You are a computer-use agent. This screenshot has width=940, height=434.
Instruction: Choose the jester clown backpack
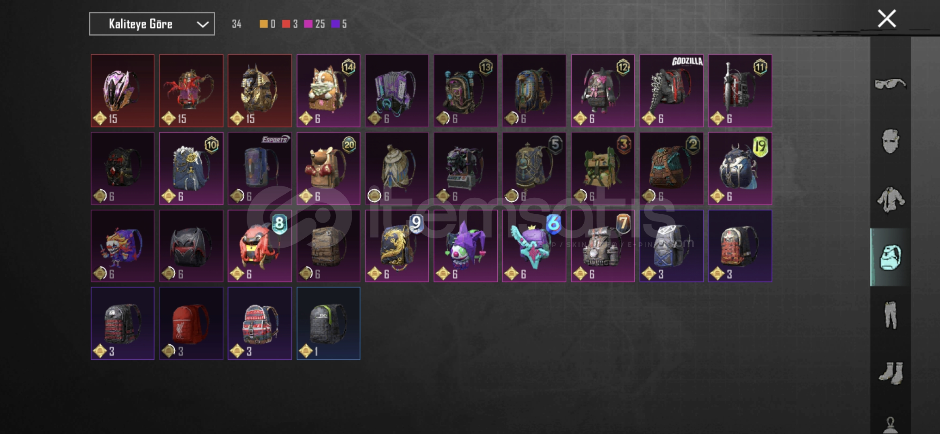pyautogui.click(x=465, y=246)
